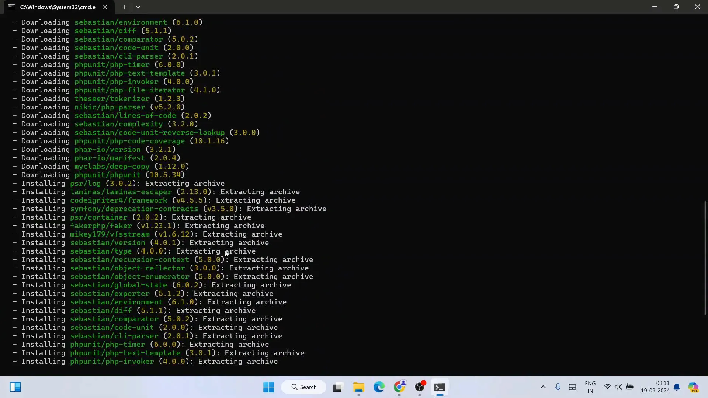708x398 pixels.
Task: Click text theseer/tokenizer
Action: point(112,99)
